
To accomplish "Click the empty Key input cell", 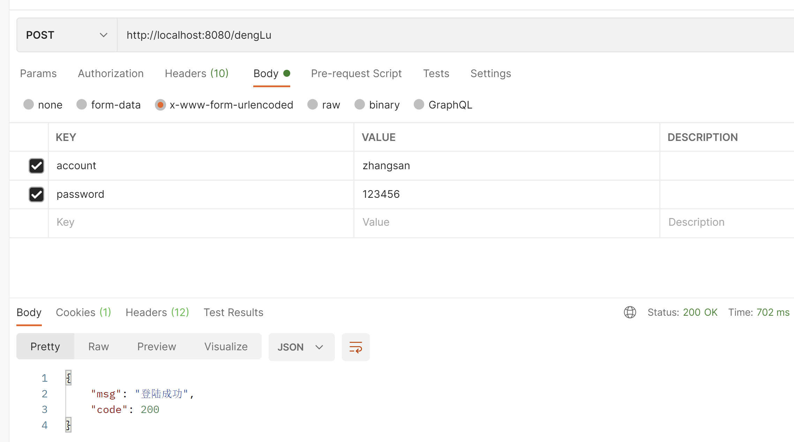I will pyautogui.click(x=201, y=222).
